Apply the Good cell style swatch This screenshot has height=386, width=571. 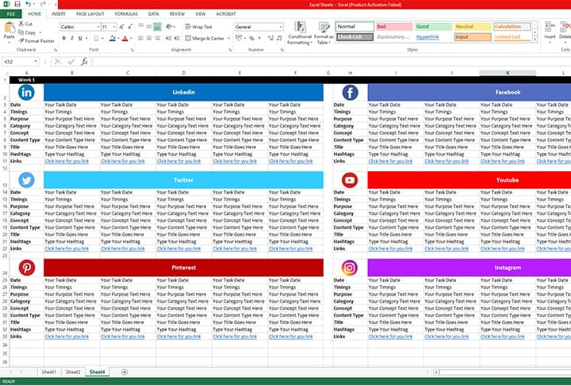click(433, 26)
